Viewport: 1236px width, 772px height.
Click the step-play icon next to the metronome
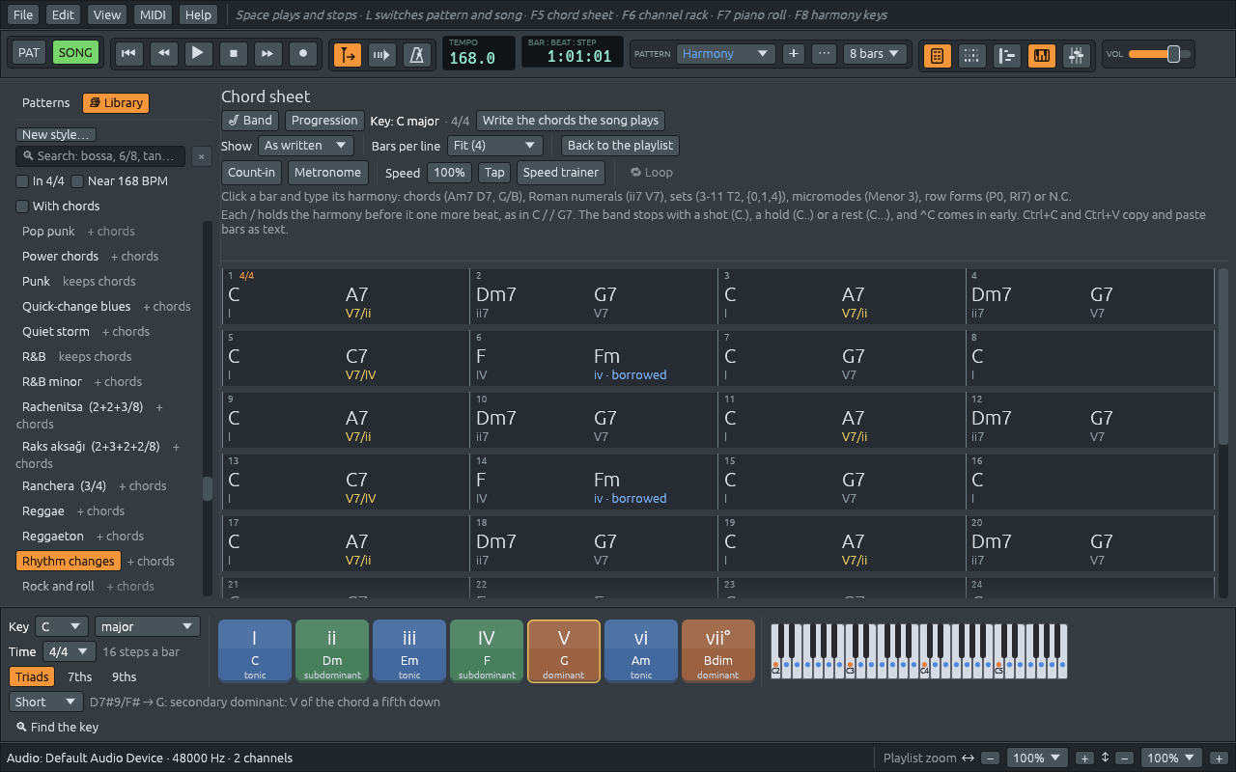coord(382,55)
